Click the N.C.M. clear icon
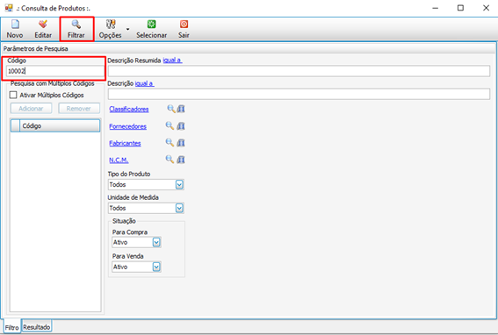 (181, 160)
